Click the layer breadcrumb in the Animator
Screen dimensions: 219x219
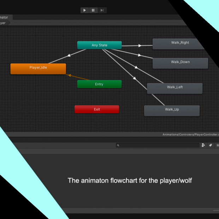[4, 23]
